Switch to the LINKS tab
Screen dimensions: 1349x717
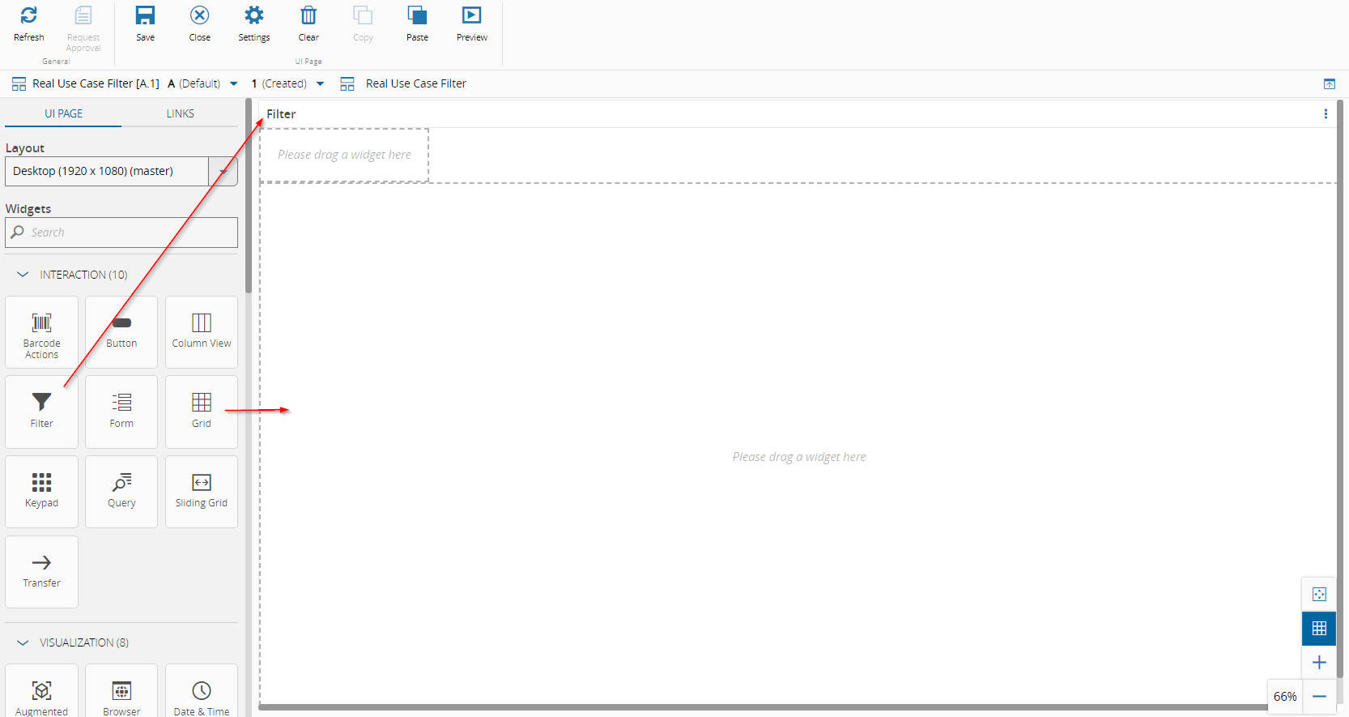(x=180, y=113)
